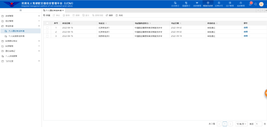This screenshot has width=267, height=127.
Task: Click the 序号 column header
Action: point(56,23)
